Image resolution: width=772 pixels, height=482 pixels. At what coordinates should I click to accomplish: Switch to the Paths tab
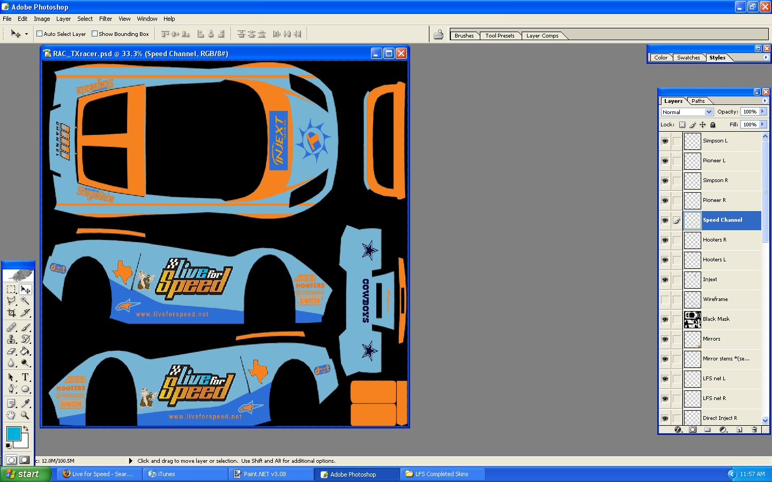click(x=698, y=101)
